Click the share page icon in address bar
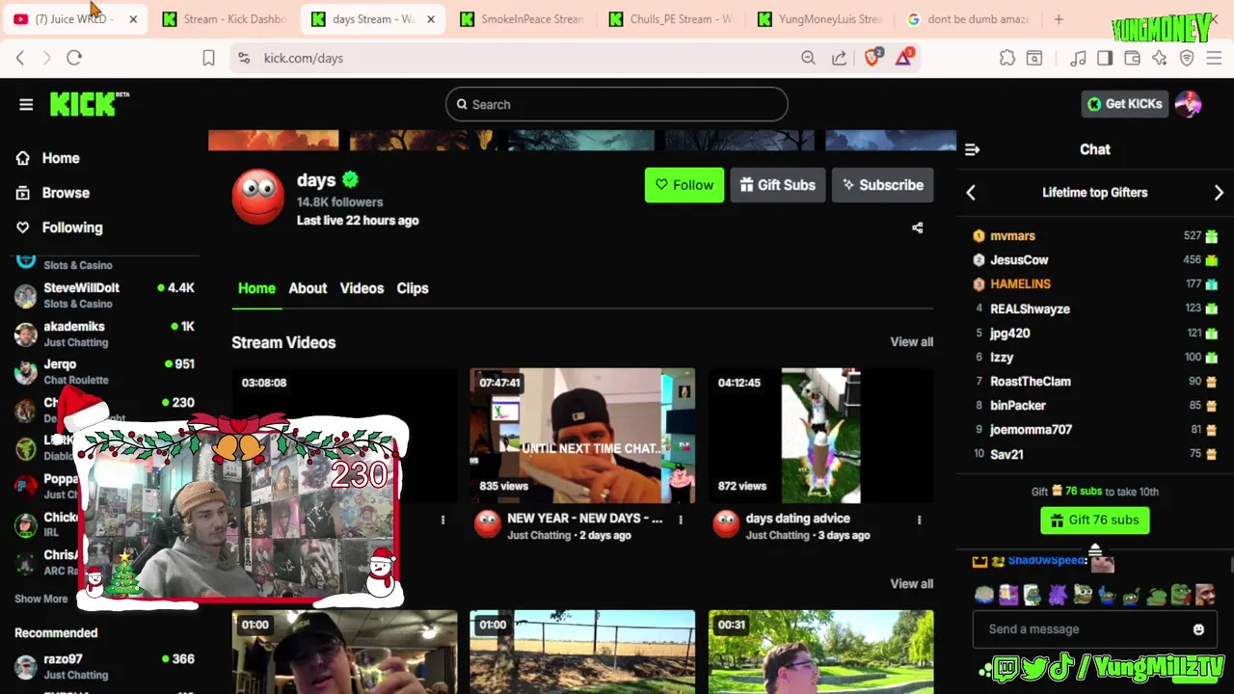The image size is (1234, 694). 839,58
